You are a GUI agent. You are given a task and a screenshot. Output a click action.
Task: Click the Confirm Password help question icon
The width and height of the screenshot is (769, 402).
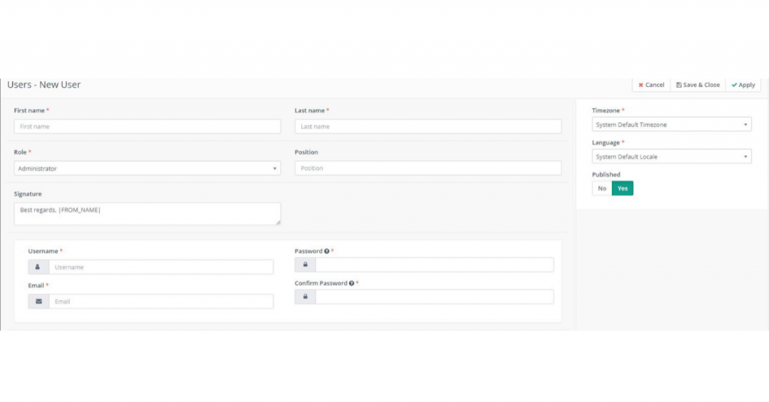pyautogui.click(x=351, y=283)
